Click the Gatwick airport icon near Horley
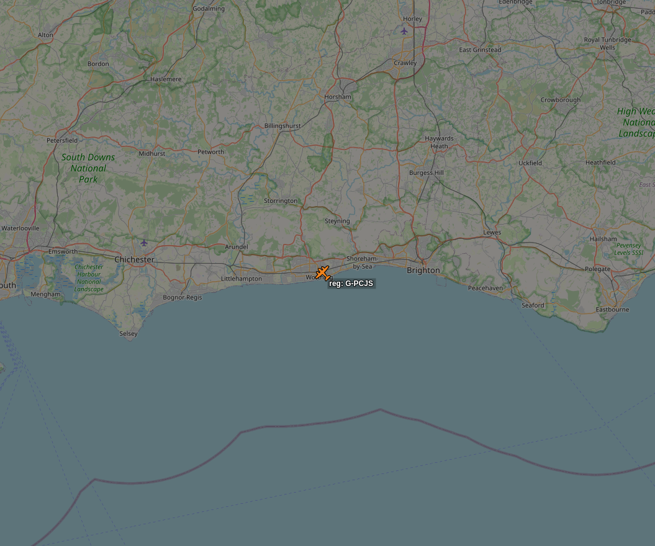 click(x=404, y=31)
